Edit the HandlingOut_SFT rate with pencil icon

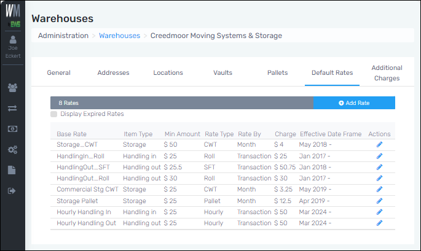[x=379, y=167]
